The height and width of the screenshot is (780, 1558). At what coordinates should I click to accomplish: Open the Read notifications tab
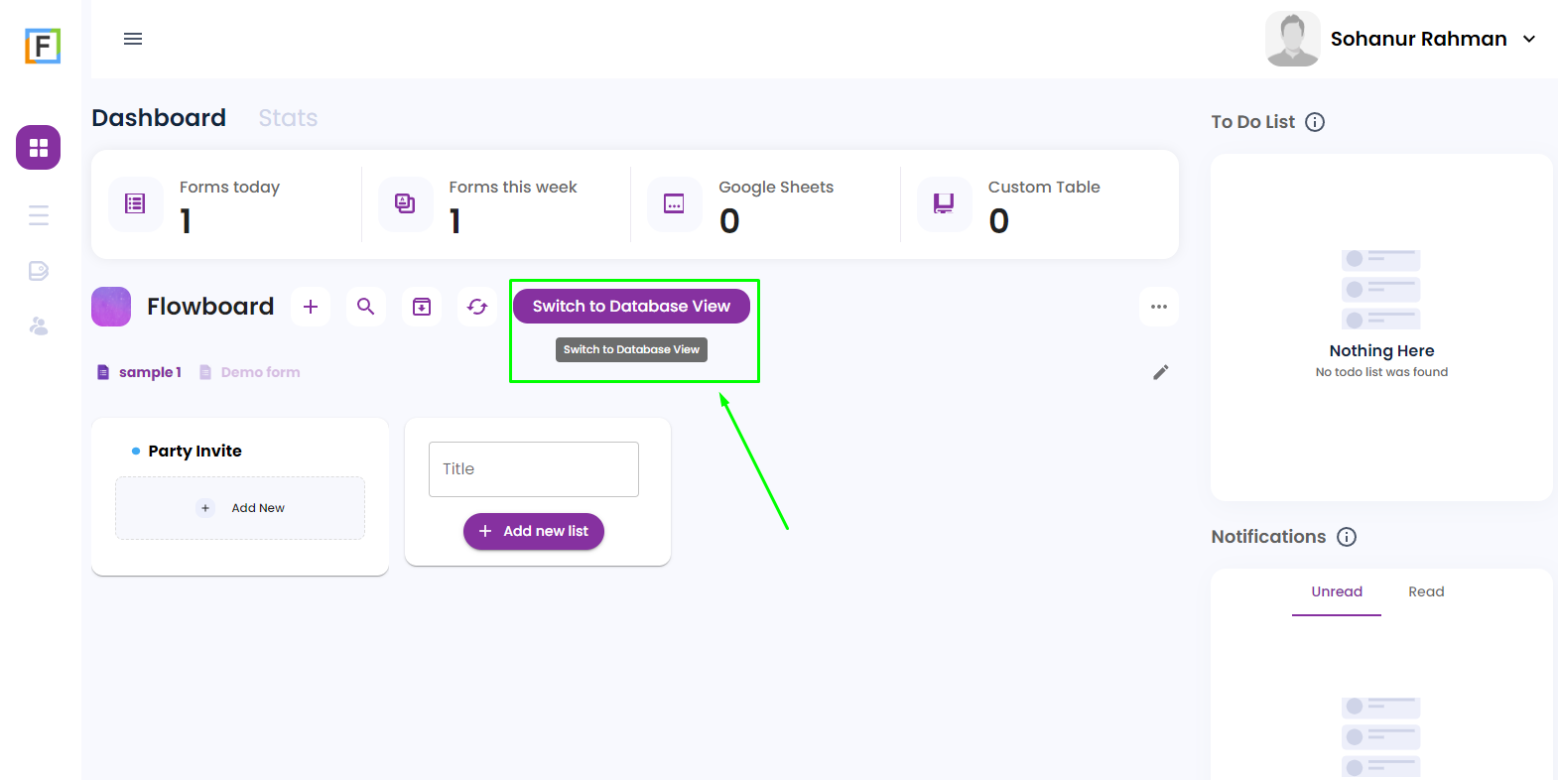coord(1426,592)
